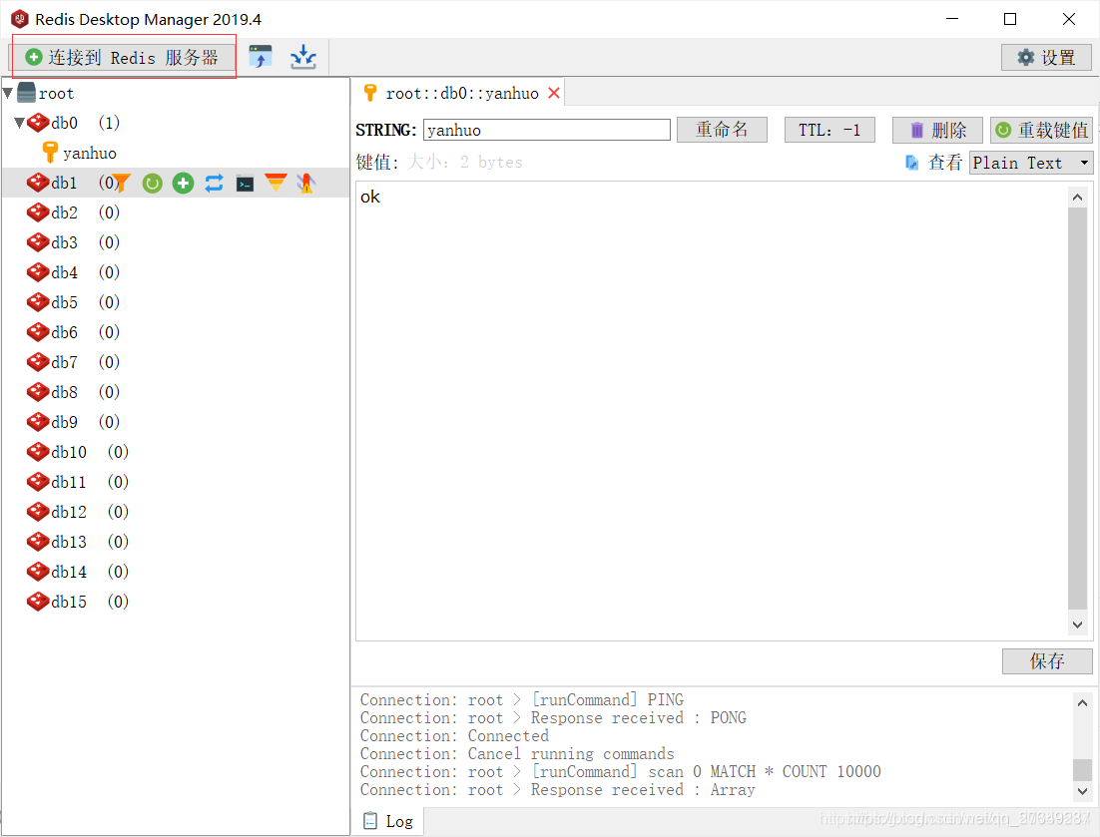This screenshot has height=837, width=1100.
Task: Click the [runCommand] PING log line
Action: (x=521, y=699)
